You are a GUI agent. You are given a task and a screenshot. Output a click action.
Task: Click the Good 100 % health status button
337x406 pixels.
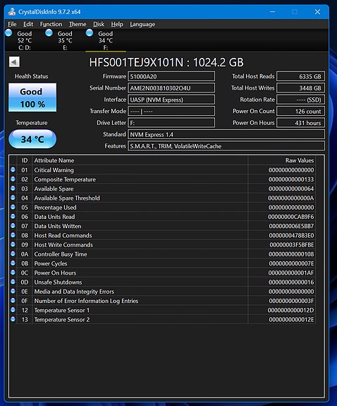pos(32,97)
